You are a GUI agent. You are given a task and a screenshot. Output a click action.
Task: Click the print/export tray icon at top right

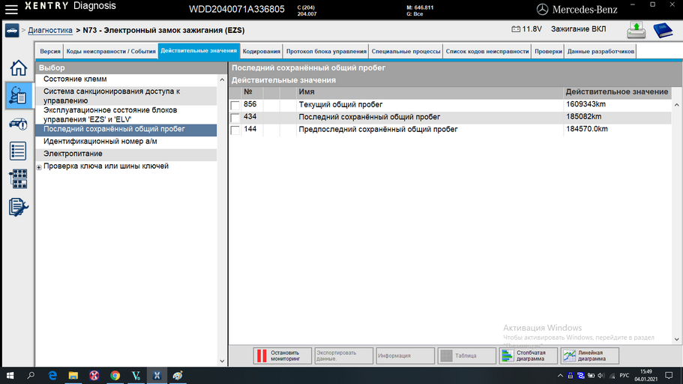coord(637,30)
